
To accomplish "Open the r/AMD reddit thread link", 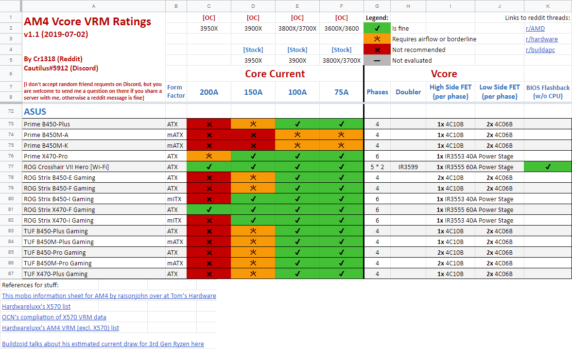I will [x=535, y=29].
